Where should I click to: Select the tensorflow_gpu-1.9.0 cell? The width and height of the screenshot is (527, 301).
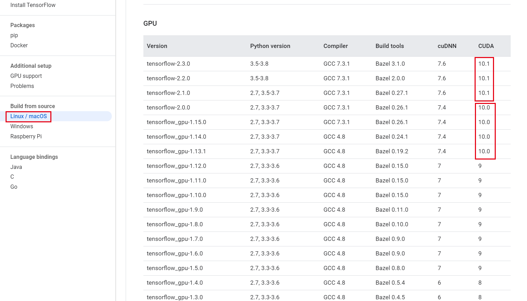175,210
